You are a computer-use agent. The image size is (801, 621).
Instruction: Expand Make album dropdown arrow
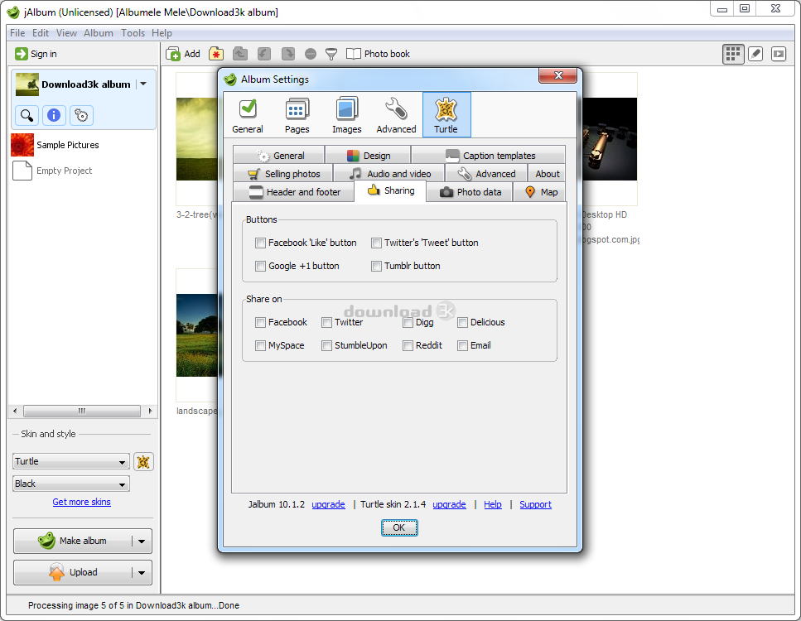[142, 542]
